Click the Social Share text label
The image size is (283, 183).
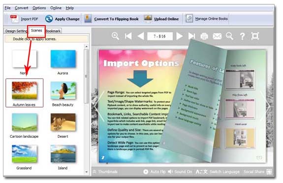(254, 172)
